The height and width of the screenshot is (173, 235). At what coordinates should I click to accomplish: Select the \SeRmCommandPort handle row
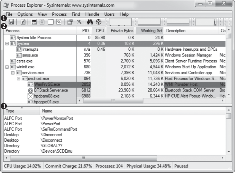click(115, 129)
